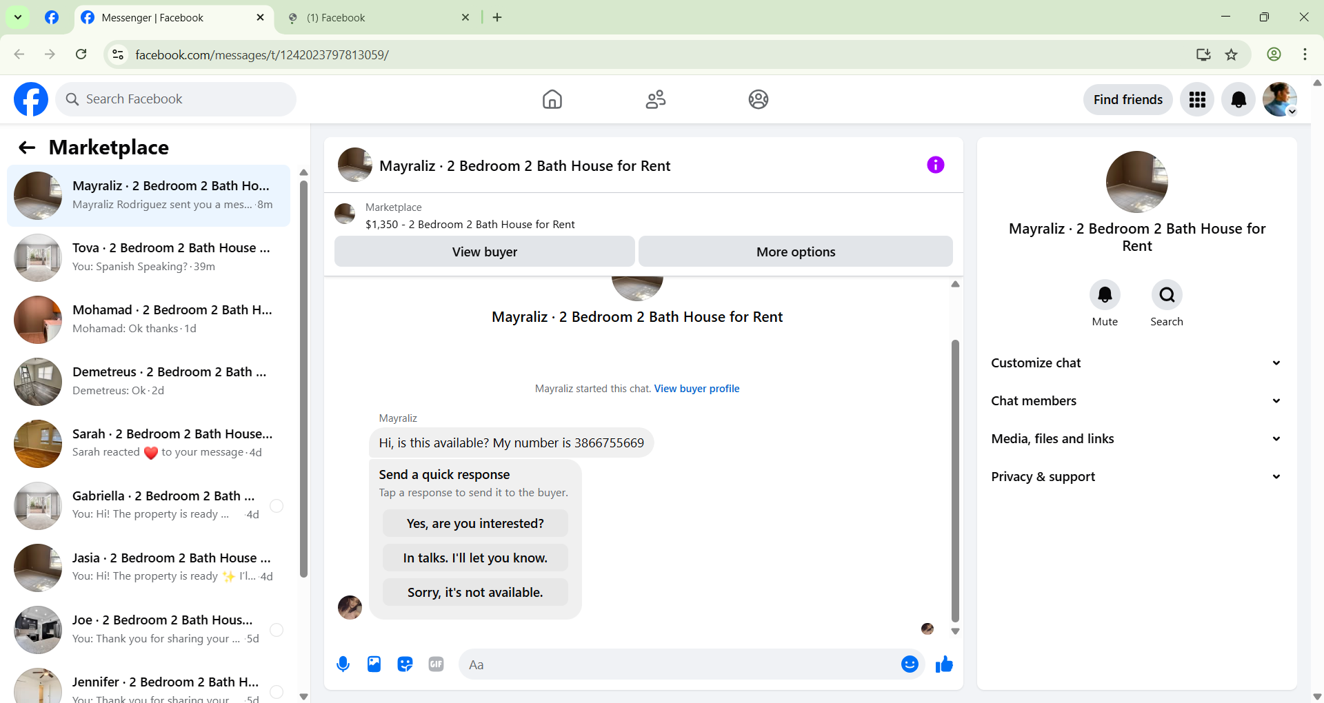This screenshot has width=1324, height=703.
Task: Switch to the Messenger | Facebook tab
Action: (172, 18)
